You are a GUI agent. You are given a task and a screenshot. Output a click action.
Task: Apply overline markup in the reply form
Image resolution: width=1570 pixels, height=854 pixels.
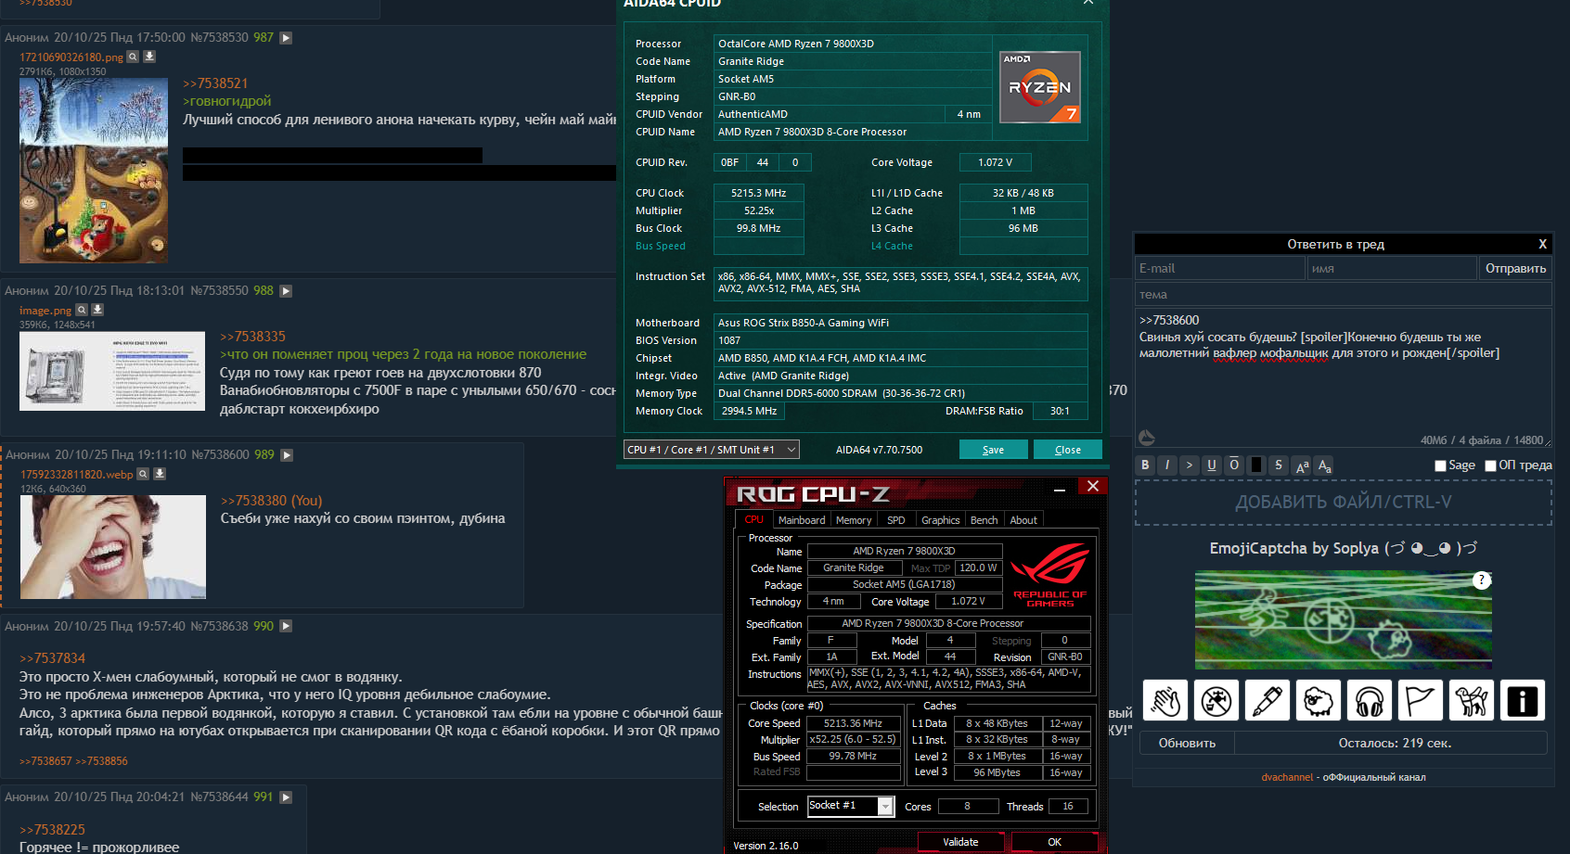click(1234, 465)
